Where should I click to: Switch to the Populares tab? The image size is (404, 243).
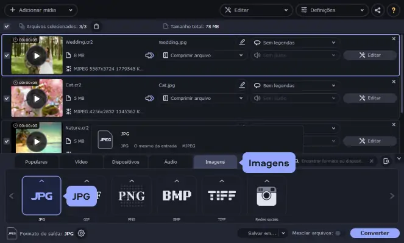coord(37,162)
